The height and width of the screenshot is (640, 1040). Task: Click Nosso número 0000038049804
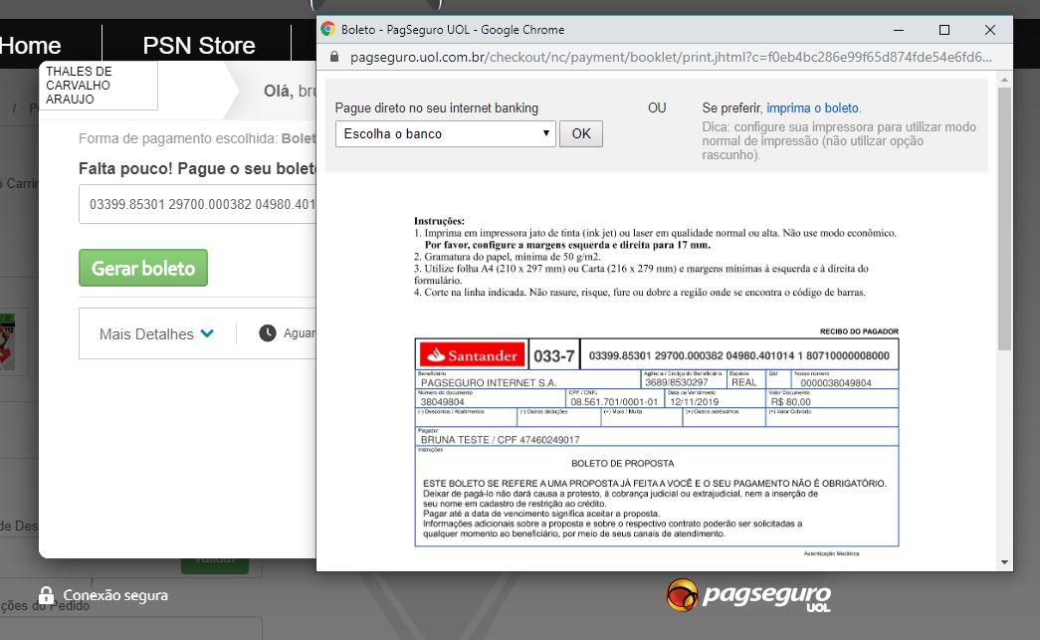836,382
